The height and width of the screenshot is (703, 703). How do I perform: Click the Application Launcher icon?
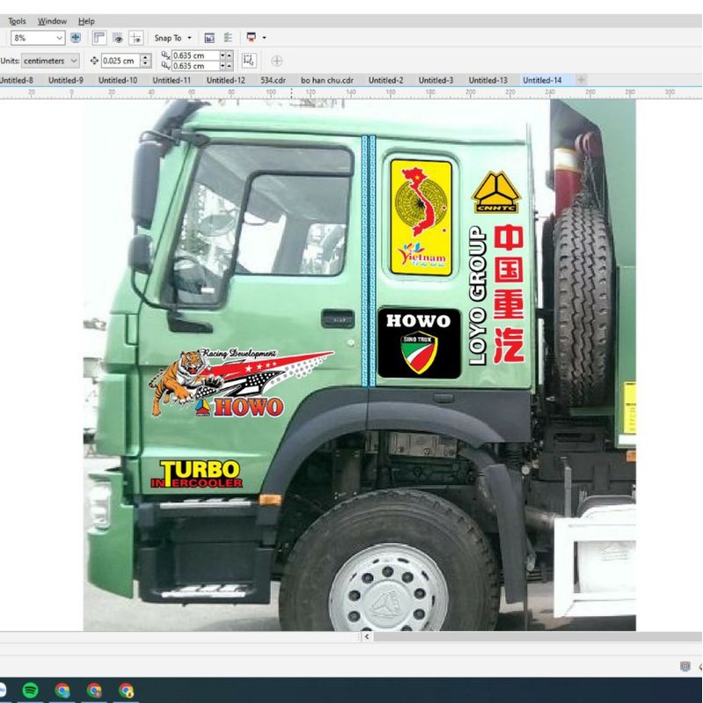(252, 38)
